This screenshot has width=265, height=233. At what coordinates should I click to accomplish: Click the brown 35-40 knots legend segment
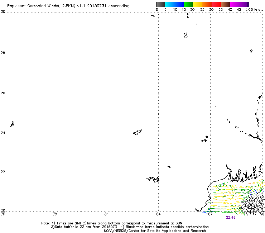pyautogui.click(x=226, y=4)
